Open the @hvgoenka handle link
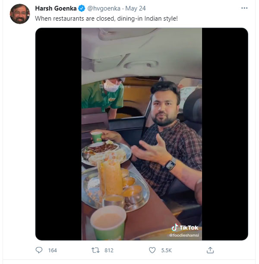Image resolution: width=259 pixels, height=264 pixels. coord(105,9)
